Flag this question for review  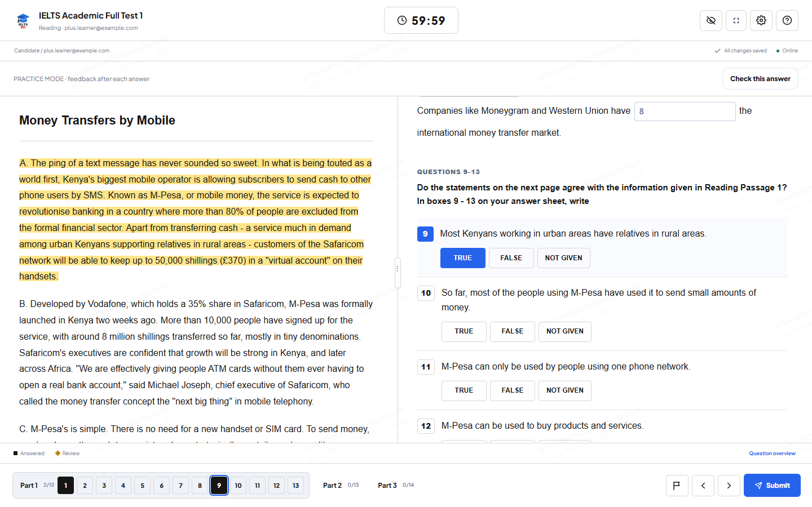point(677,486)
